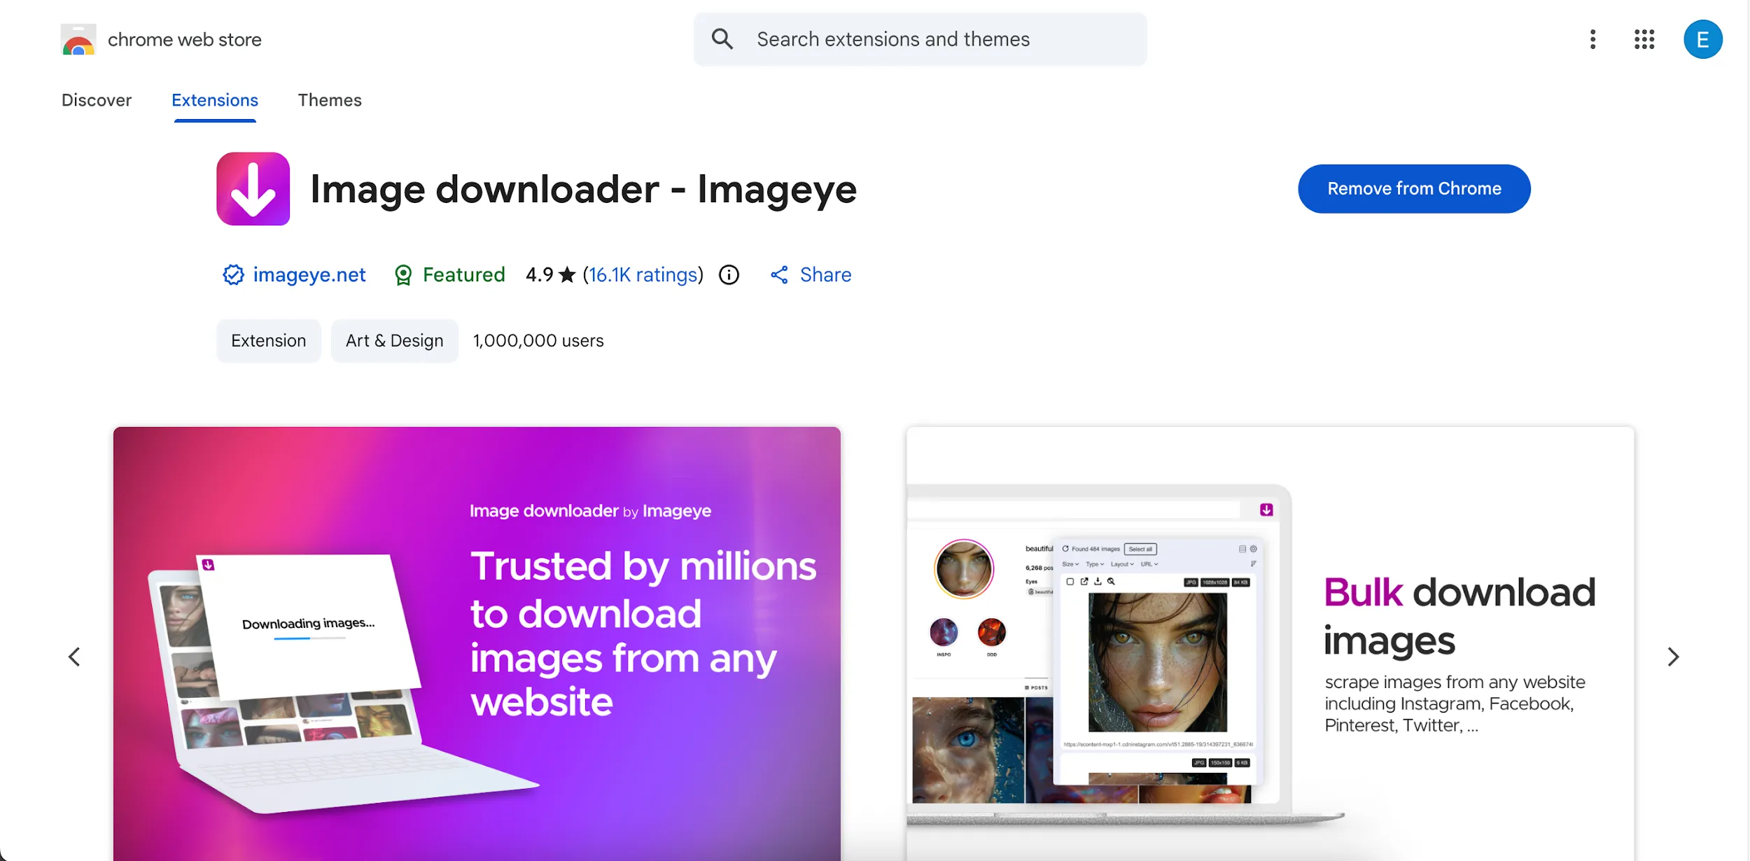Click the ratings info circle icon
This screenshot has height=861, width=1750.
(x=729, y=275)
